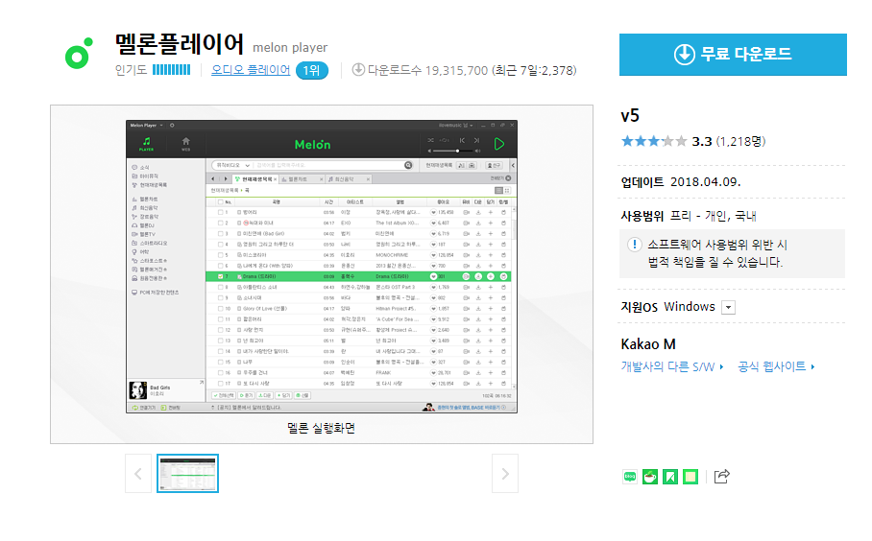Click the '멜론 실행화면' caption
This screenshot has height=541, width=872.
[x=321, y=428]
